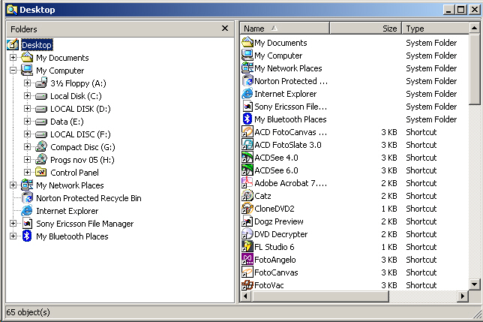Image resolution: width=483 pixels, height=322 pixels.
Task: Select the ACDSee 6.0 shortcut icon
Action: (247, 170)
